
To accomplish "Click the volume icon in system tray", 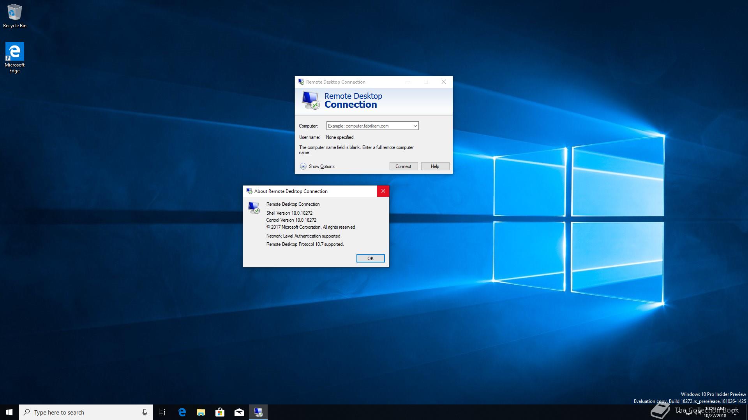I will point(697,413).
